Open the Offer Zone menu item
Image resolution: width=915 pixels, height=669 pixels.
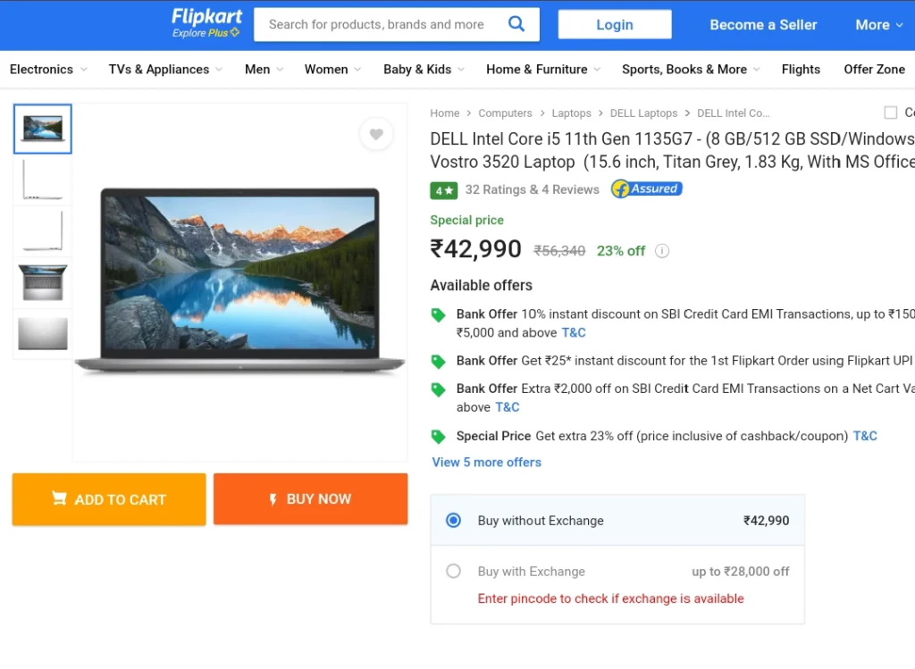[874, 70]
